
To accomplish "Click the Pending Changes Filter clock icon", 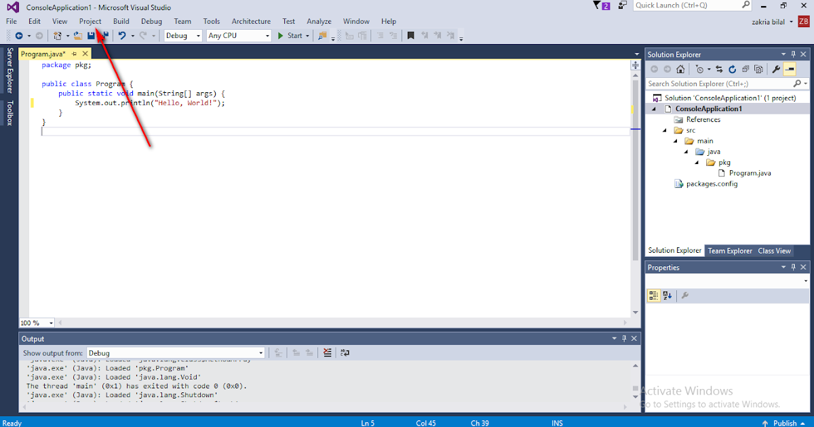I will click(x=699, y=69).
